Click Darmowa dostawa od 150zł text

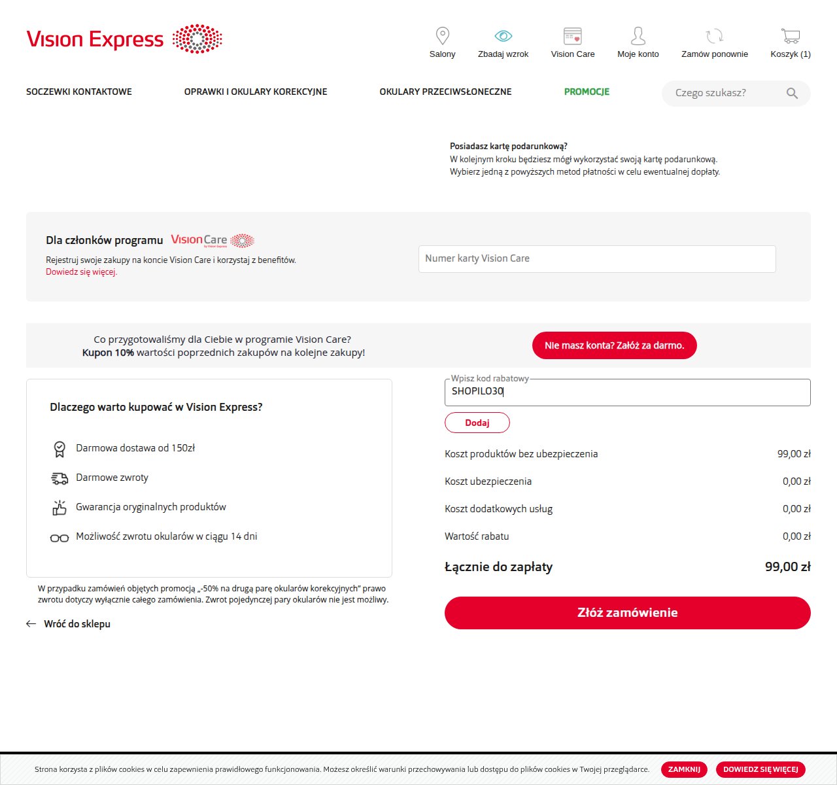point(135,448)
